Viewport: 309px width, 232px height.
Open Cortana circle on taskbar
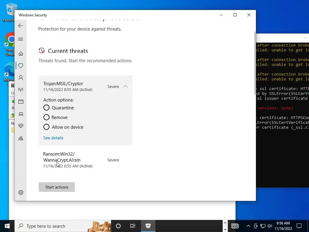pos(118,226)
